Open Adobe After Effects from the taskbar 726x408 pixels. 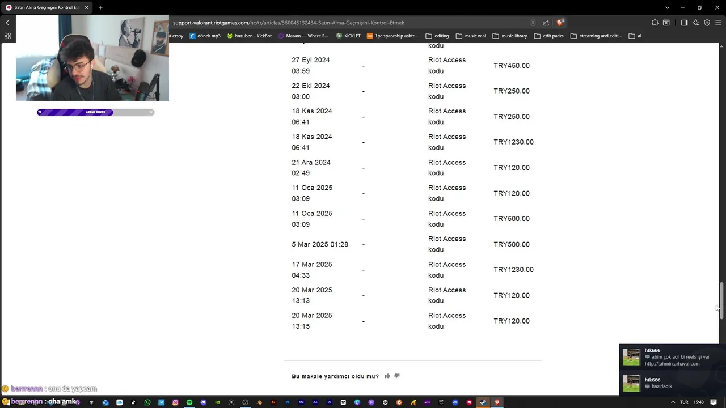point(315,402)
